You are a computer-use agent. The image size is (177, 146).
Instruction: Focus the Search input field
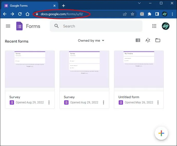coord(96,26)
